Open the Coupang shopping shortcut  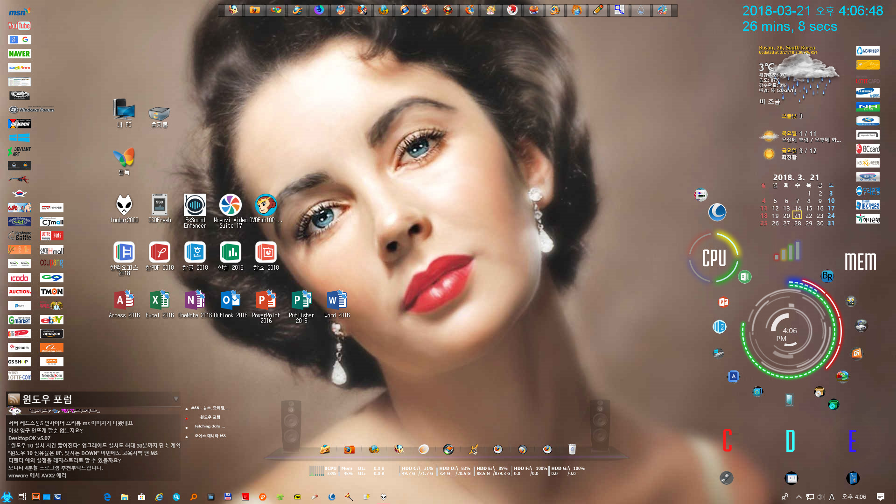point(52,263)
